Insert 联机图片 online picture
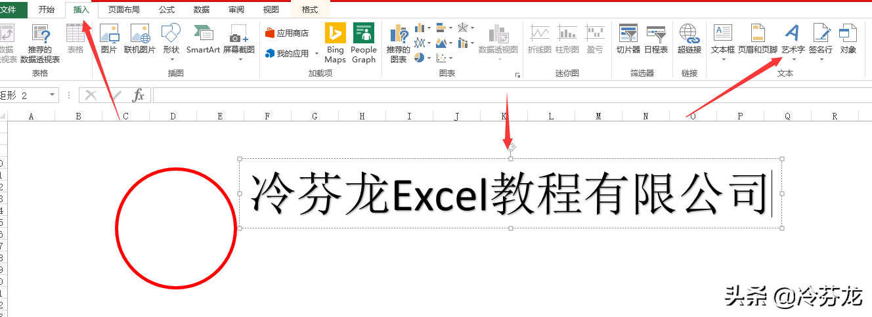Screen dimensions: 872x317 pyautogui.click(x=140, y=39)
